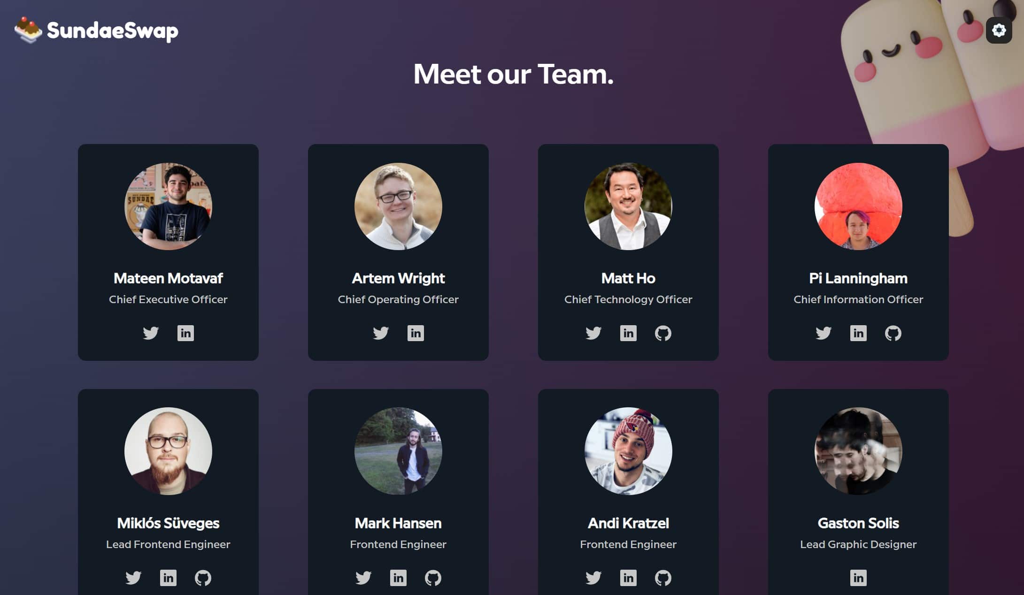Open Mark Hansen's LinkedIn profile
Viewport: 1024px width, 595px height.
(398, 578)
